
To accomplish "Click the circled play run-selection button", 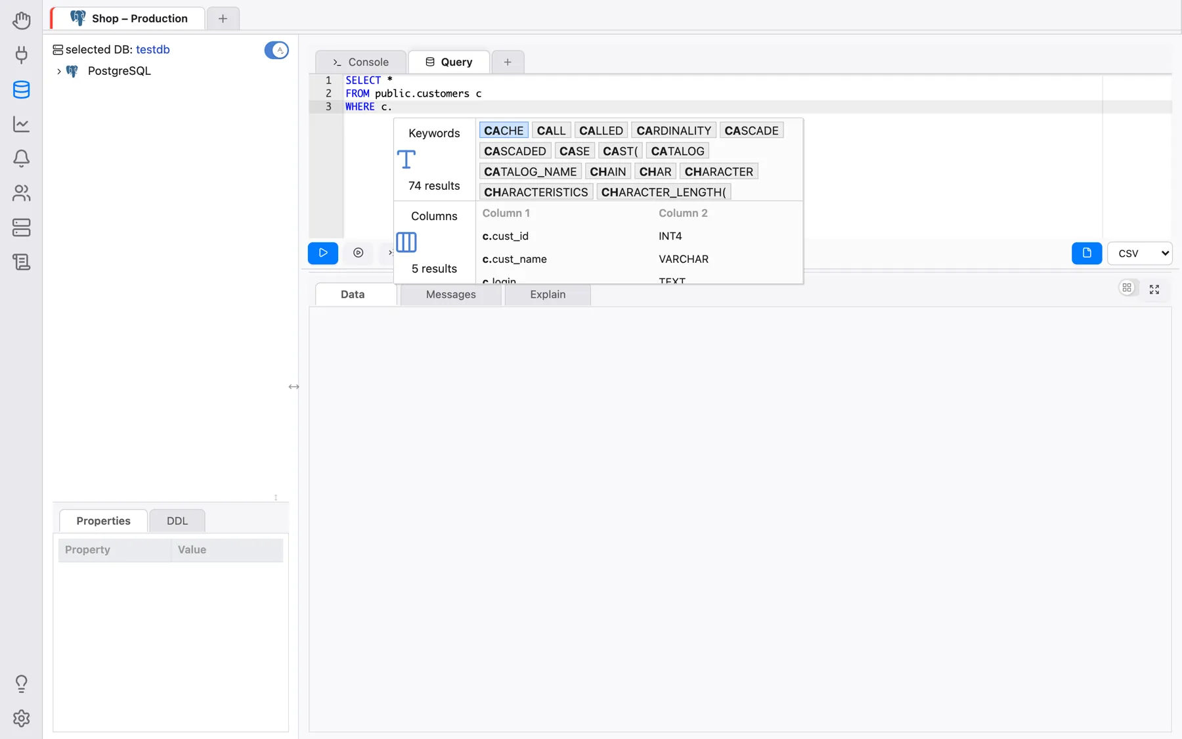I will click(x=358, y=253).
